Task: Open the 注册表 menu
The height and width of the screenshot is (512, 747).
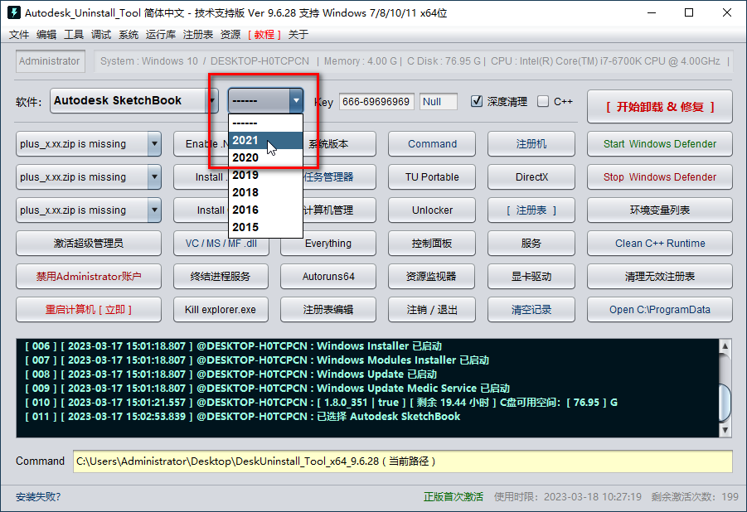Action: point(197,35)
